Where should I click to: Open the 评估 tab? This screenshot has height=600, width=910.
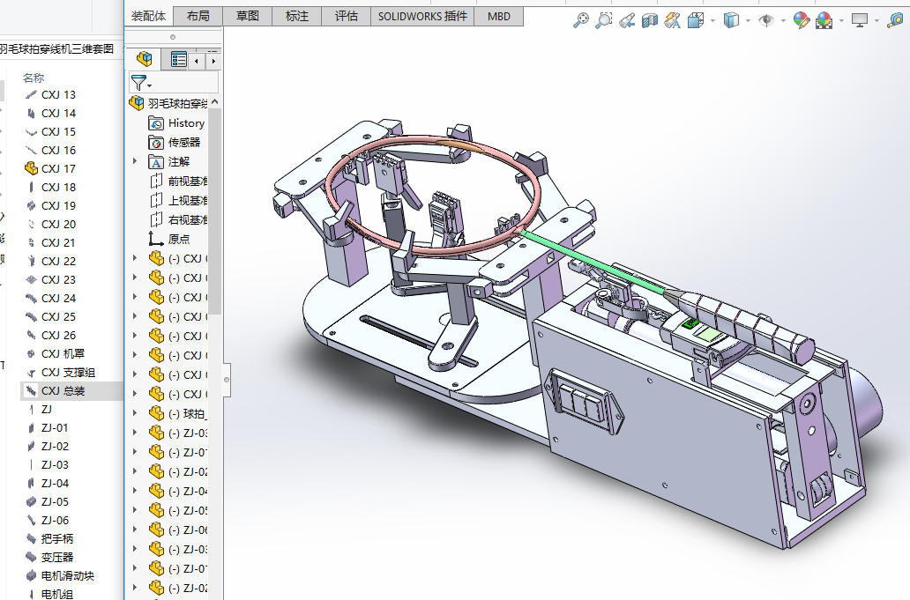347,16
